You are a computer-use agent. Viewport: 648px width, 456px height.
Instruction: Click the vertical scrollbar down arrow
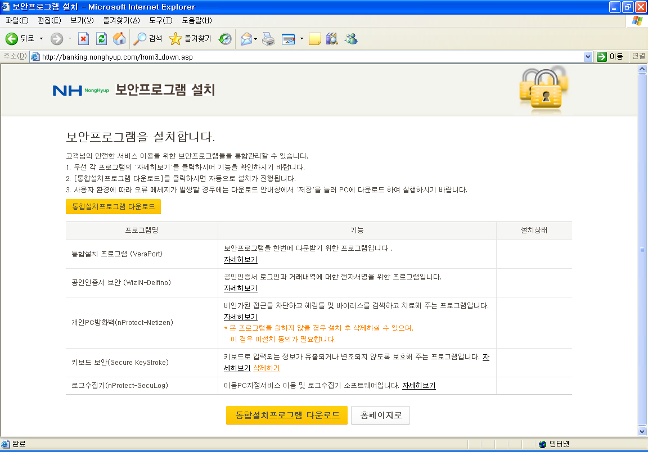[642, 432]
